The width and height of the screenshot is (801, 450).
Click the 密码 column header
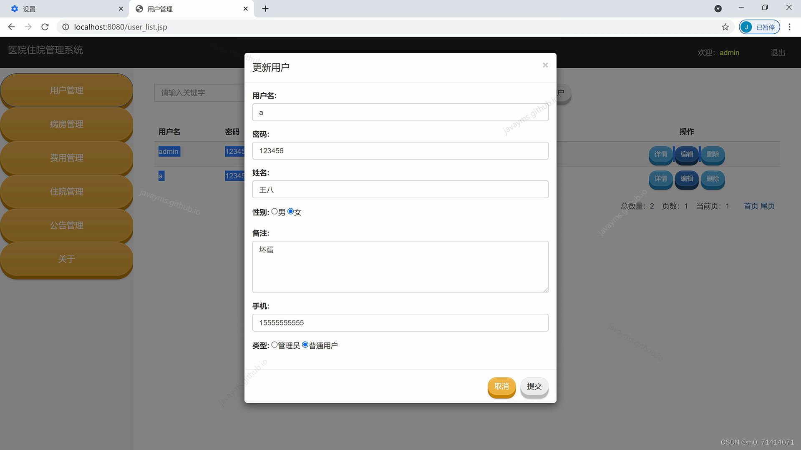tap(232, 132)
